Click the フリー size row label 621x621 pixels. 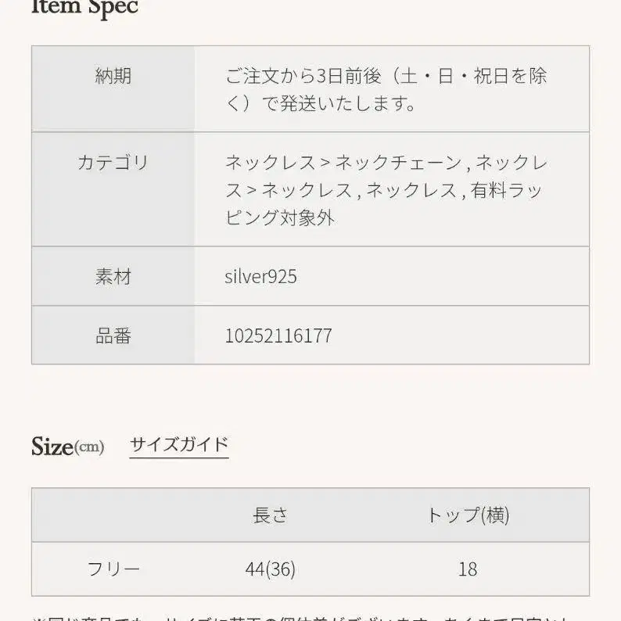coord(113,569)
